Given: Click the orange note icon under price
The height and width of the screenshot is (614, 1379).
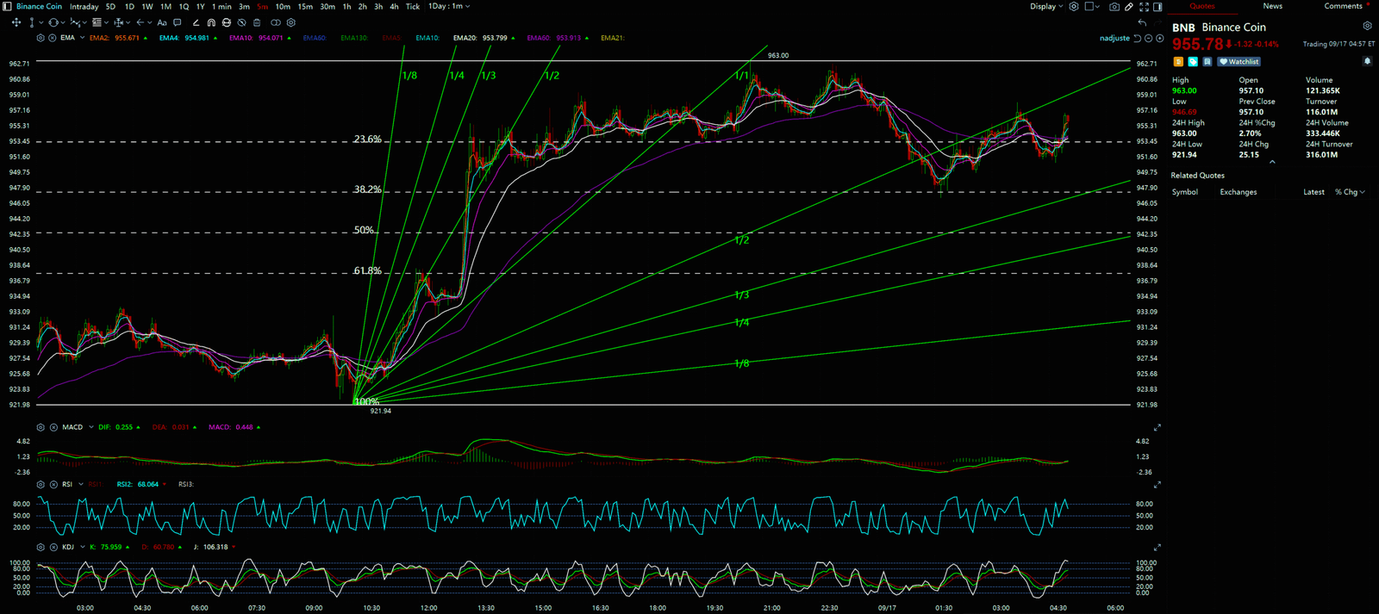Looking at the screenshot, I should coord(1178,62).
